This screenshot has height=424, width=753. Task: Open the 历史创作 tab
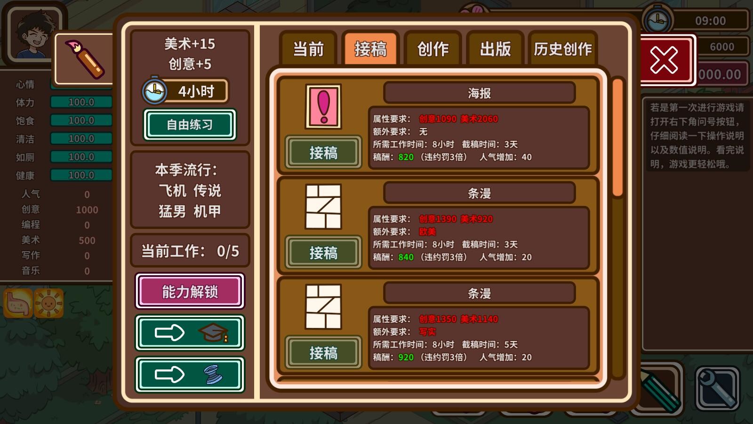[563, 49]
